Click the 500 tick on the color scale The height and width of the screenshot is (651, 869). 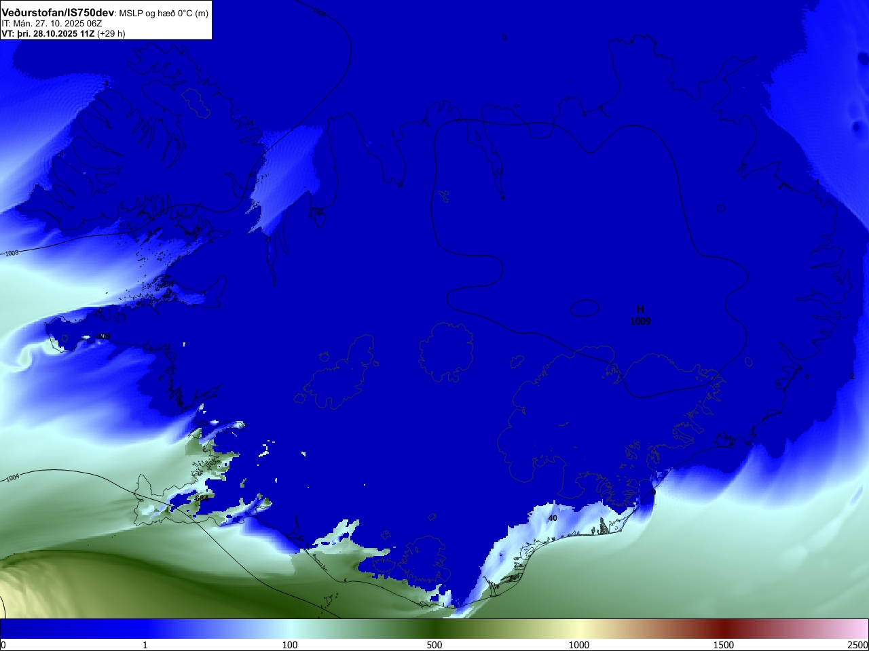pos(434,645)
